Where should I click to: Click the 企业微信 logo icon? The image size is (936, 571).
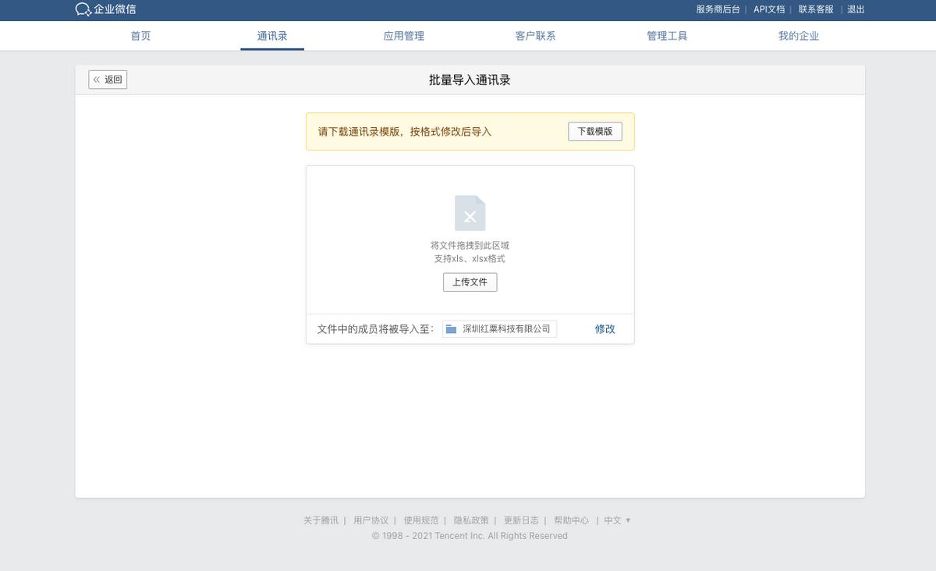point(81,9)
